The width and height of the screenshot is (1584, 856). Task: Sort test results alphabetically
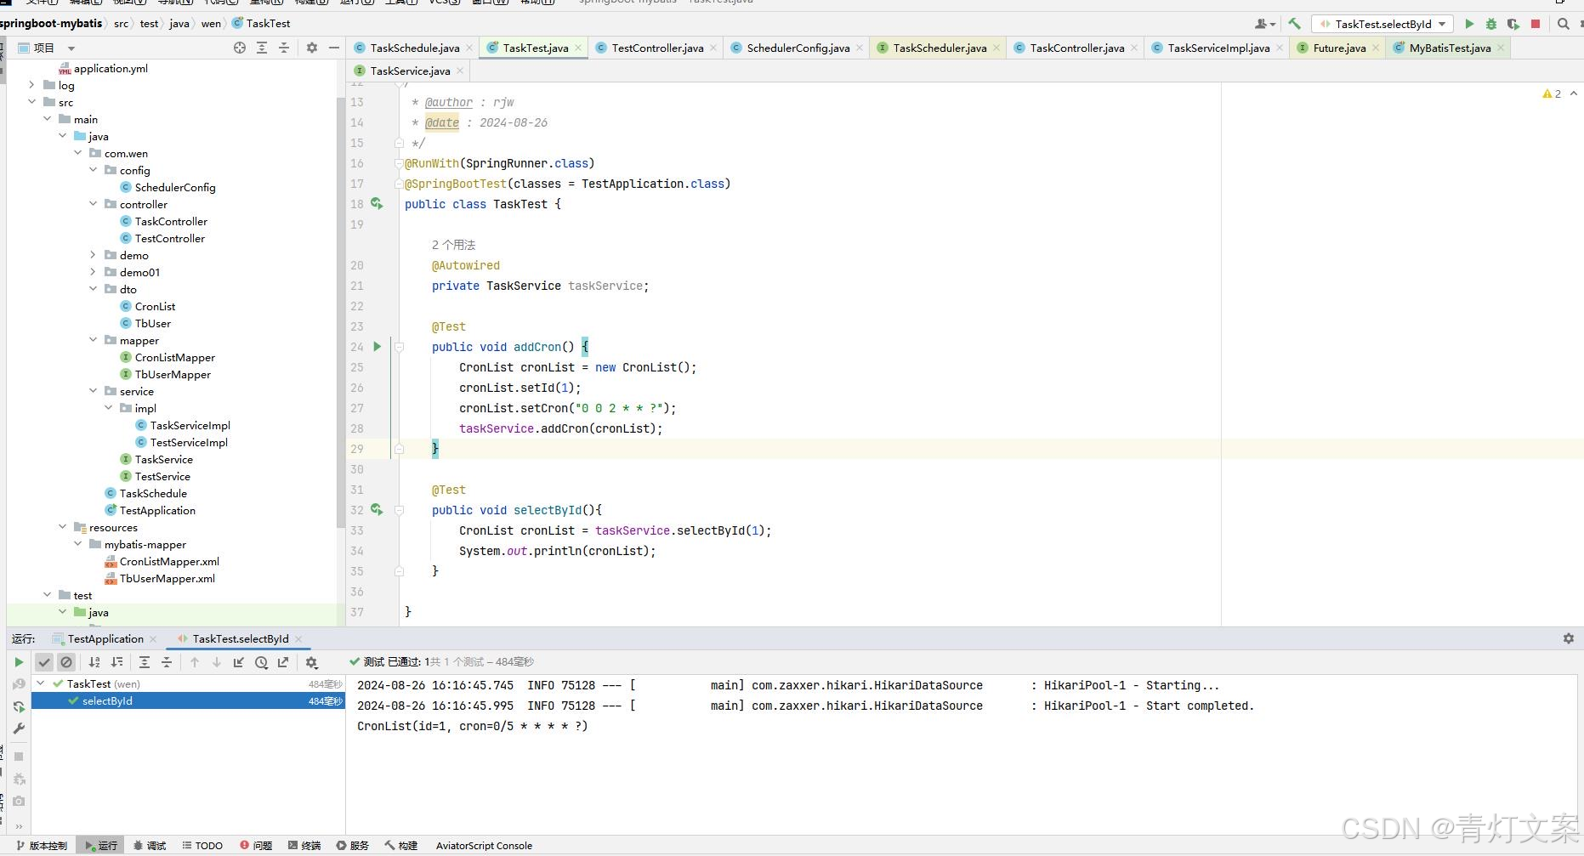pos(94,662)
